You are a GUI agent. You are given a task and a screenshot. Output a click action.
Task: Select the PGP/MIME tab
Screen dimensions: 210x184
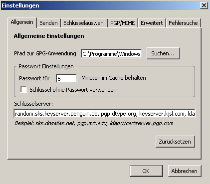click(x=123, y=23)
